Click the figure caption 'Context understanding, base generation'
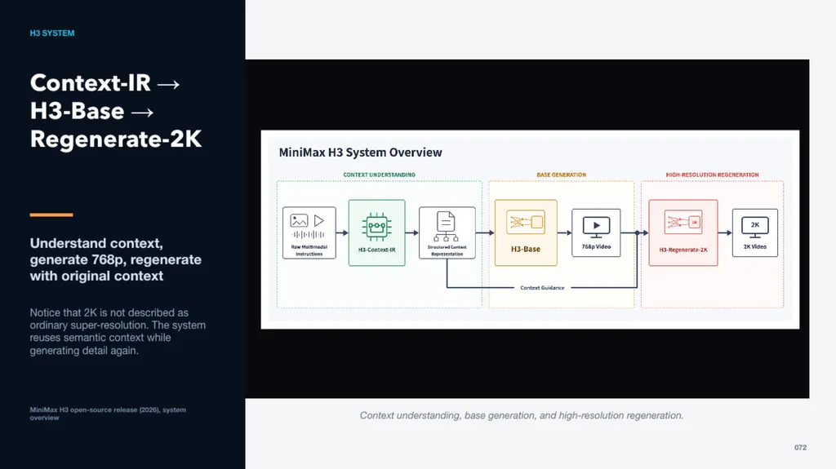This screenshot has height=469, width=836. coord(522,416)
